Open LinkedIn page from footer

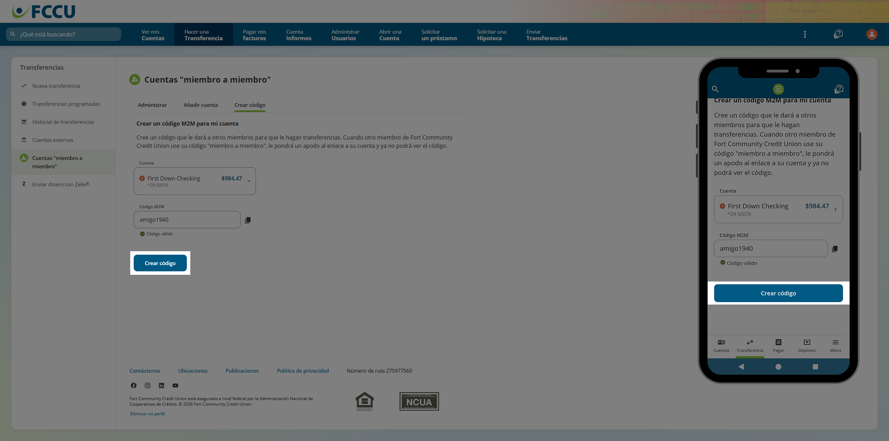[x=161, y=385]
